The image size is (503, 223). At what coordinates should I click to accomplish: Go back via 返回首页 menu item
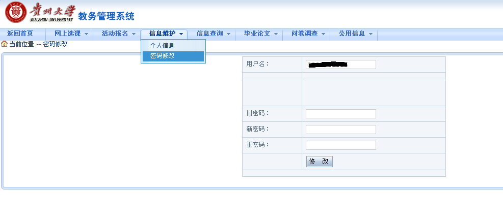[x=20, y=34]
